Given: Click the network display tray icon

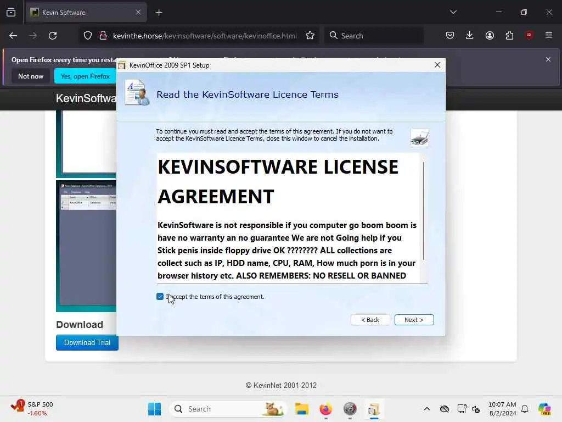Looking at the screenshot, I should point(462,409).
